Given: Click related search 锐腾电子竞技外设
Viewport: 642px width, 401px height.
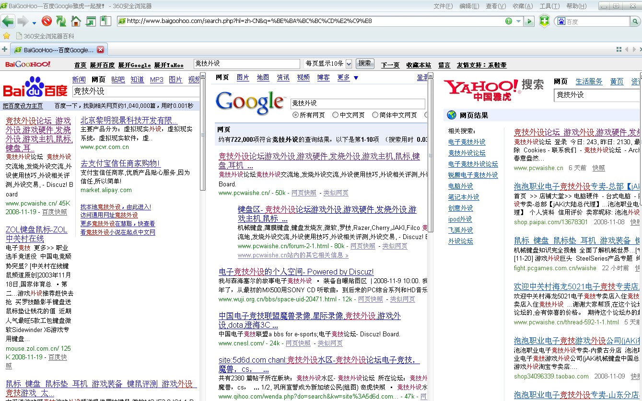Looking at the screenshot, I should (x=473, y=175).
